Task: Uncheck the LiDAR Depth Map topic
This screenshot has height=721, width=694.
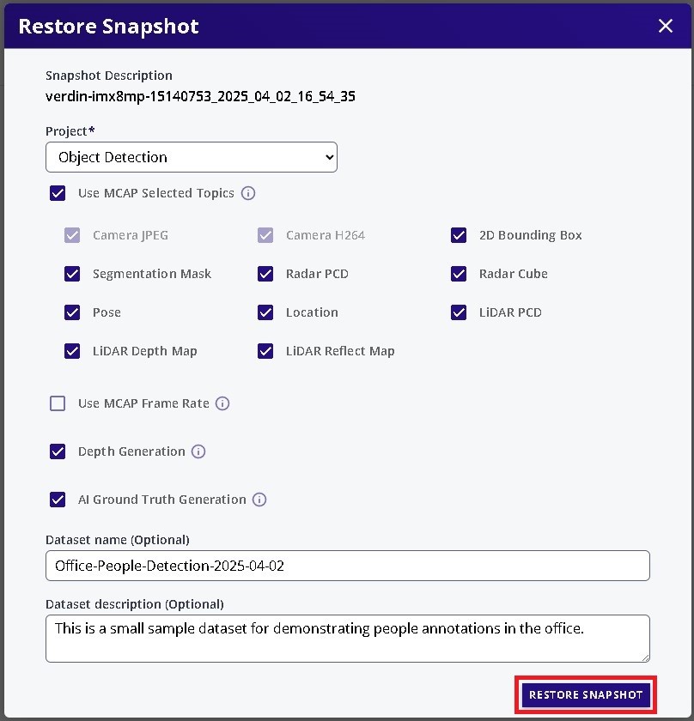Action: [72, 351]
